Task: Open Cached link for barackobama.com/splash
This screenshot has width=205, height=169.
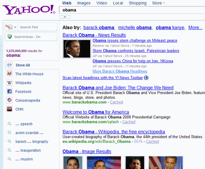Action: (x=129, y=122)
